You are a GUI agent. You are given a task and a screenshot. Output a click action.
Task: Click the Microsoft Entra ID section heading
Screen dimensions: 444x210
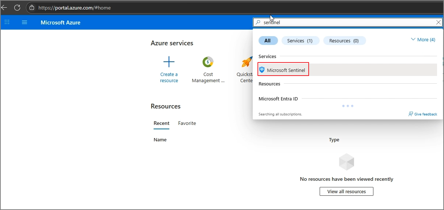tap(278, 99)
